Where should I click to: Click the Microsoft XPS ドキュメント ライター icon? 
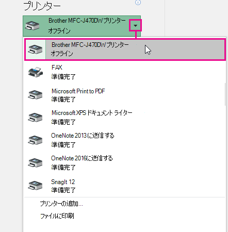click(35, 118)
